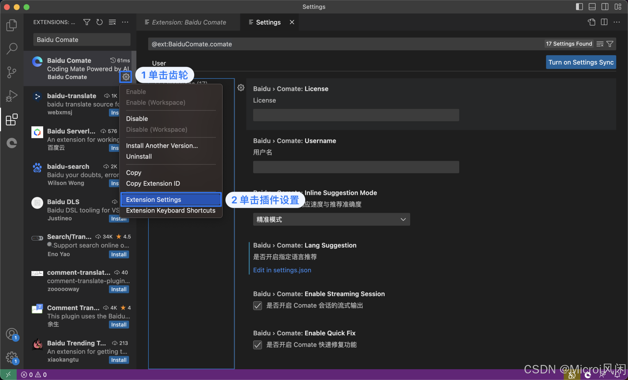Switch to Extension: Baidu Comate tab
This screenshot has width=628, height=380.
coord(189,22)
